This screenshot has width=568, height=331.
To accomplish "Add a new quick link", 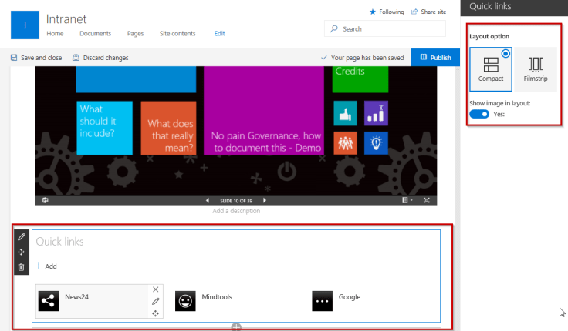I will 46,266.
